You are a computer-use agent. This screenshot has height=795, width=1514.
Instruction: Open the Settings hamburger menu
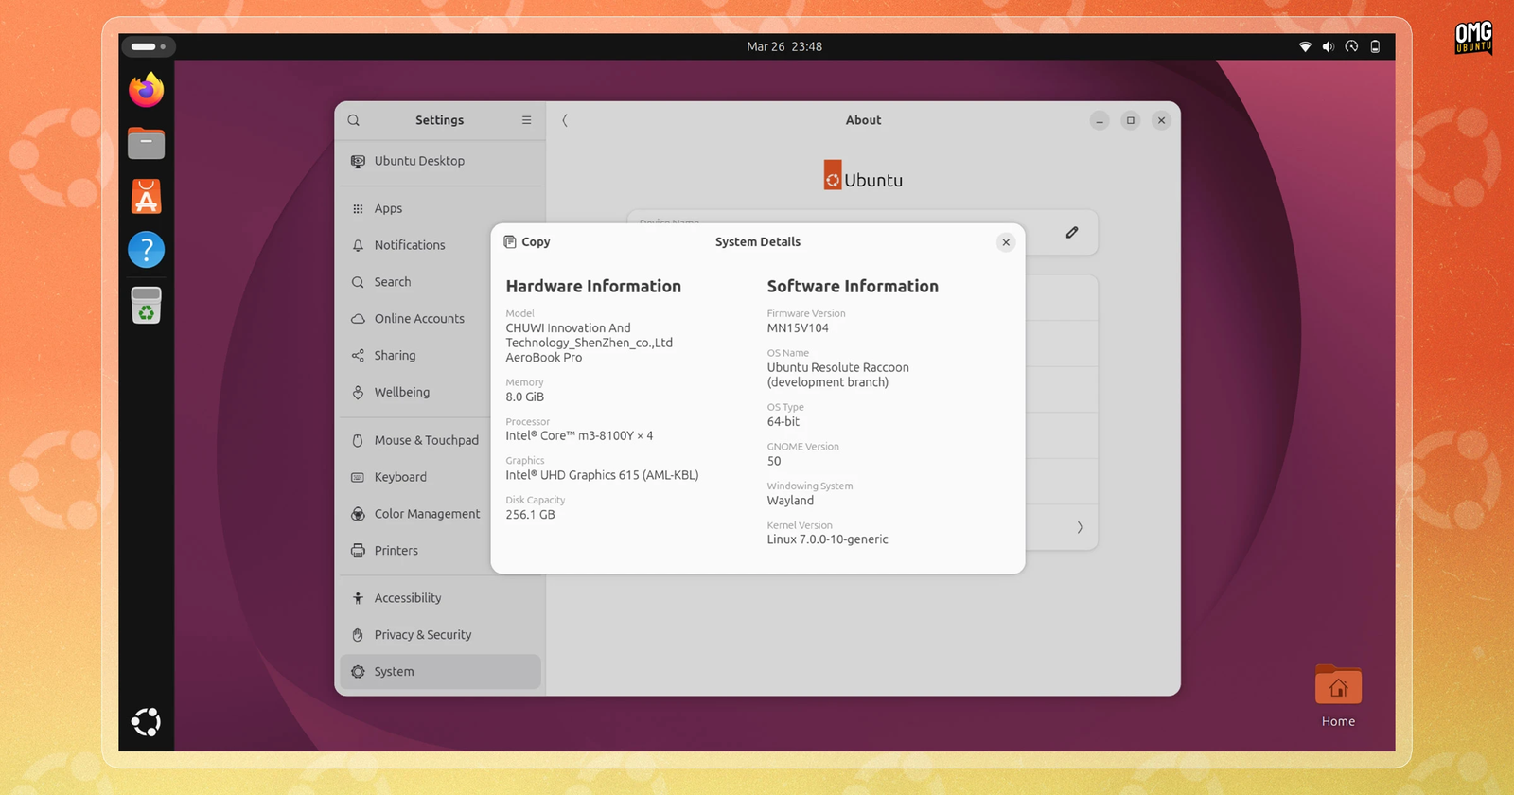[x=526, y=120]
